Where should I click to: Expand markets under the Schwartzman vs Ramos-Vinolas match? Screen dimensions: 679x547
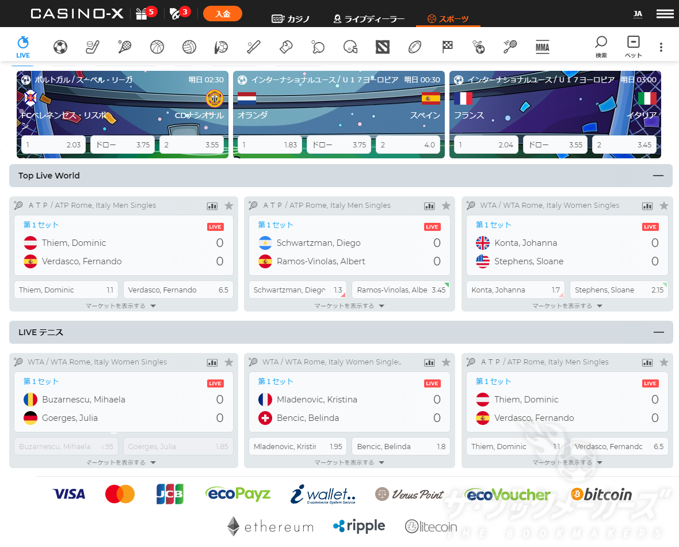pyautogui.click(x=348, y=306)
